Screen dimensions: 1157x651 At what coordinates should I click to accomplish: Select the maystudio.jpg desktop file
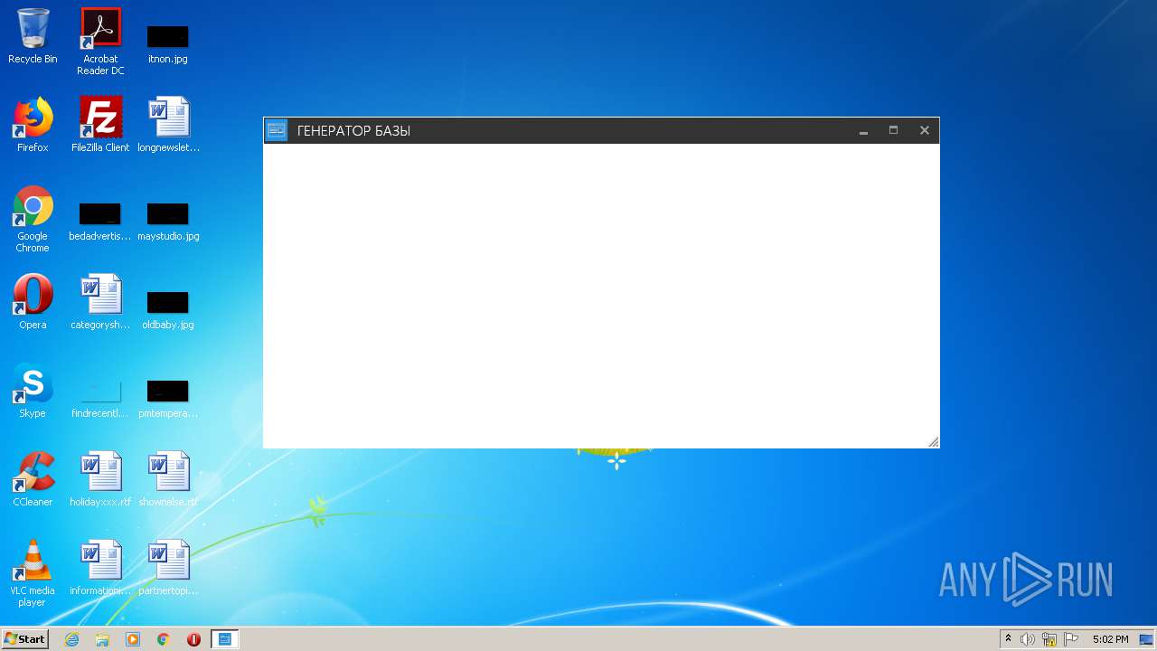(x=168, y=222)
